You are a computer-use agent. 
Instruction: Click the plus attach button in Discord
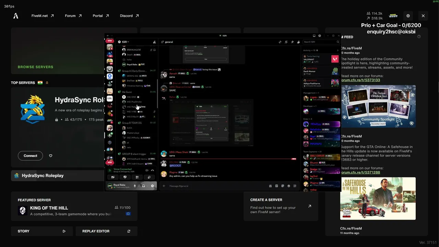tap(164, 186)
